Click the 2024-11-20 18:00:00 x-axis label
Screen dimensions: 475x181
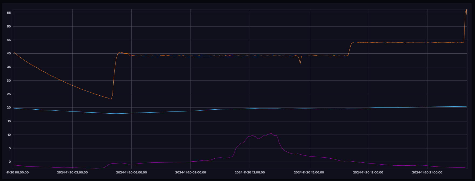[368, 172]
